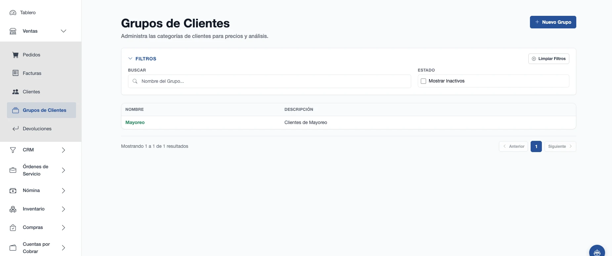
Task: Expand the Compras submenu chevron
Action: coord(64,228)
